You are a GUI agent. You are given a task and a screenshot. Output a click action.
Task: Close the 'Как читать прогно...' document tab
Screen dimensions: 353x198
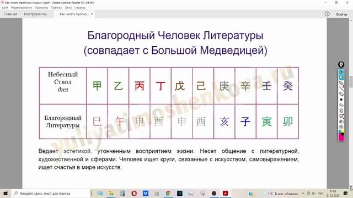[92, 14]
